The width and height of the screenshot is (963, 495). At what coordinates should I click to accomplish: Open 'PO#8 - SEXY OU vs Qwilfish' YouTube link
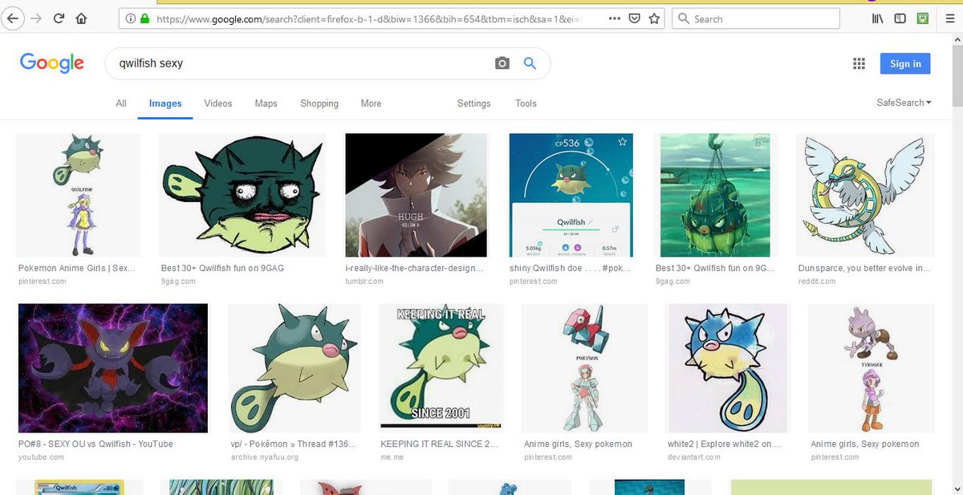(x=95, y=444)
